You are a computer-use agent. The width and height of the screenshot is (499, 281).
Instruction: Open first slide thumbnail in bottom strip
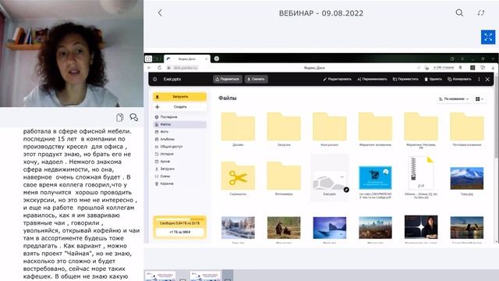161,276
